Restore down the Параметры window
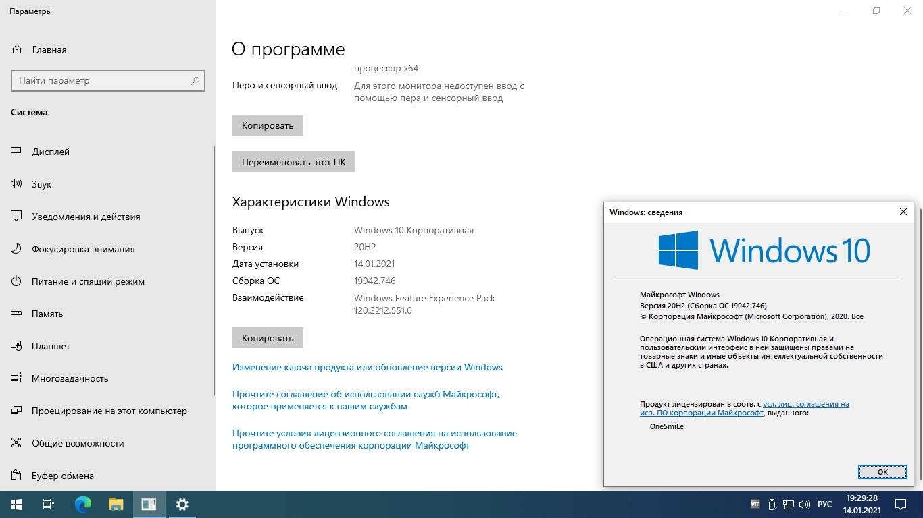This screenshot has width=923, height=518. [876, 11]
